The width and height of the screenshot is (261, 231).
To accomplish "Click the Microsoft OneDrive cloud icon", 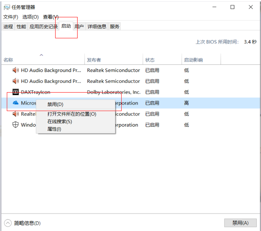I will pos(16,103).
